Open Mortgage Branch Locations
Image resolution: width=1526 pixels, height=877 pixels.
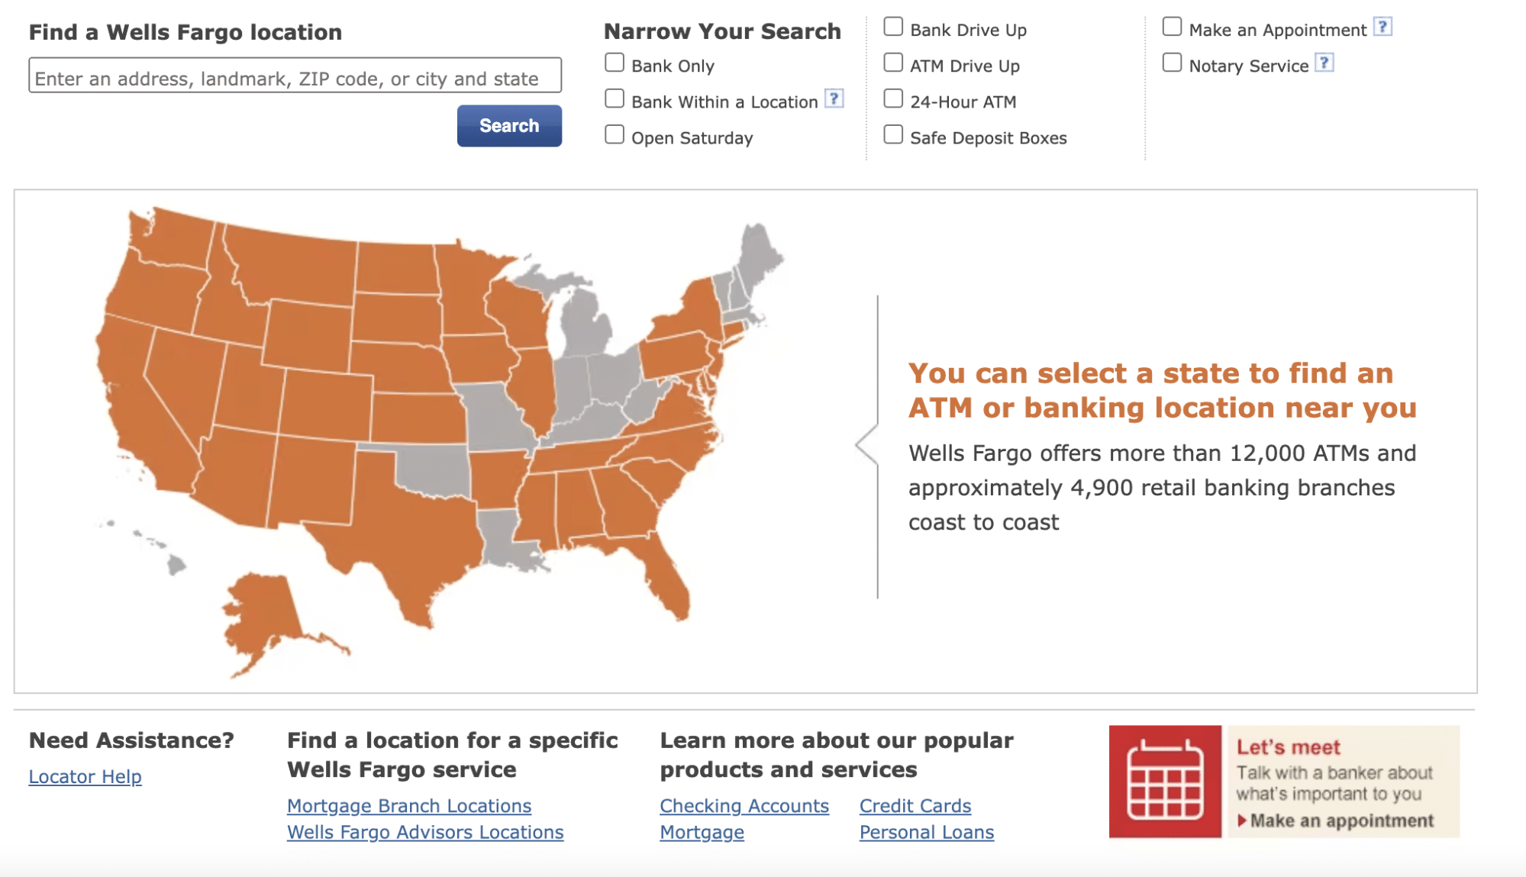tap(409, 805)
